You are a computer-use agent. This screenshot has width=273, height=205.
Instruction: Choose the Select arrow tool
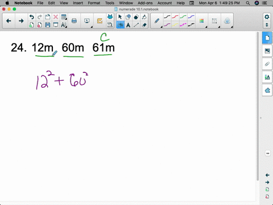pos(120,17)
